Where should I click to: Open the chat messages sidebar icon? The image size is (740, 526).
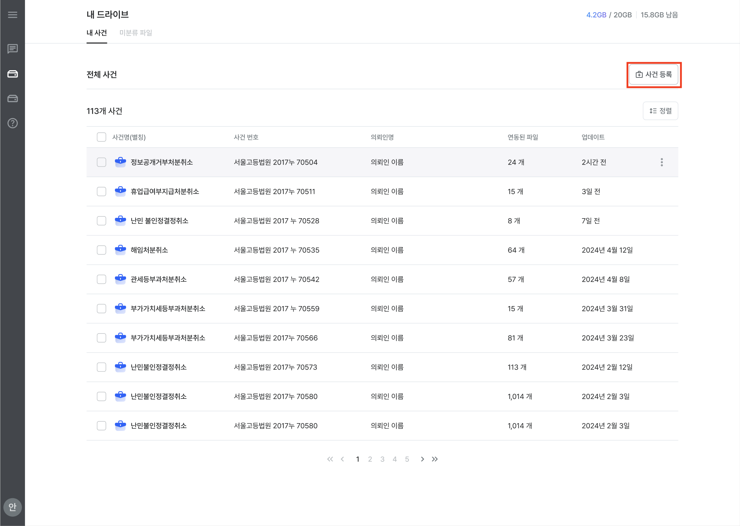13,49
